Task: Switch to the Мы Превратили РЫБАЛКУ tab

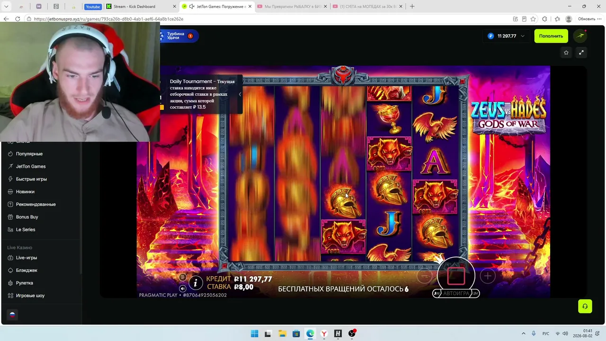Action: (292, 7)
